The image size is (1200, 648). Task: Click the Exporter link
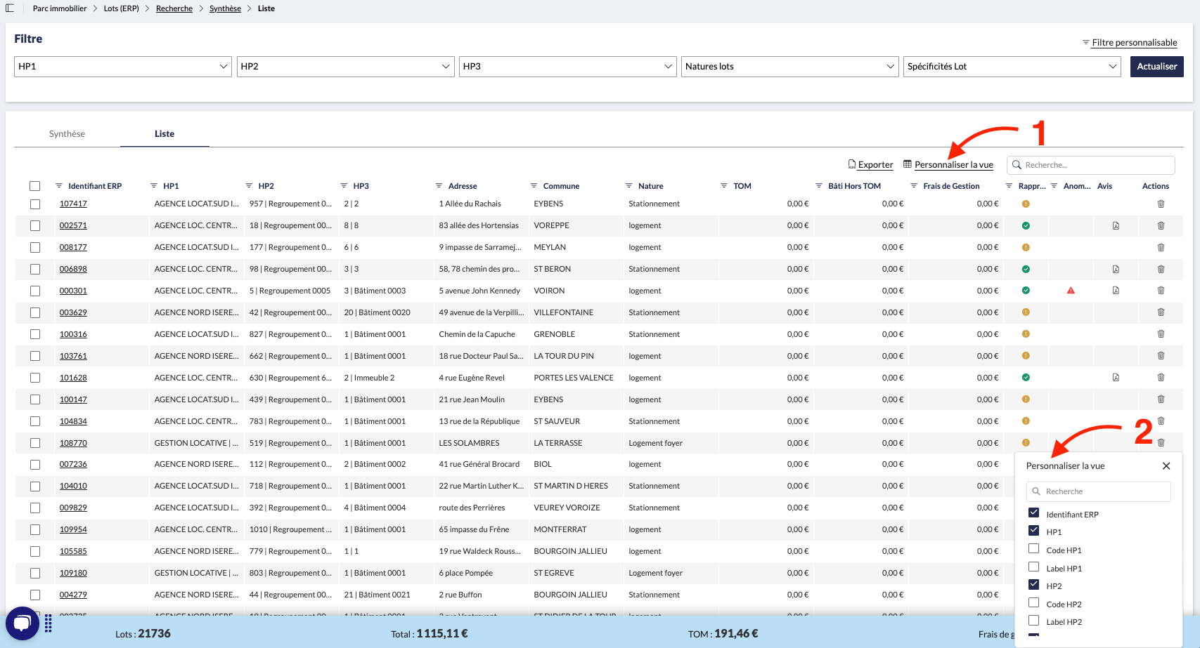(x=871, y=165)
